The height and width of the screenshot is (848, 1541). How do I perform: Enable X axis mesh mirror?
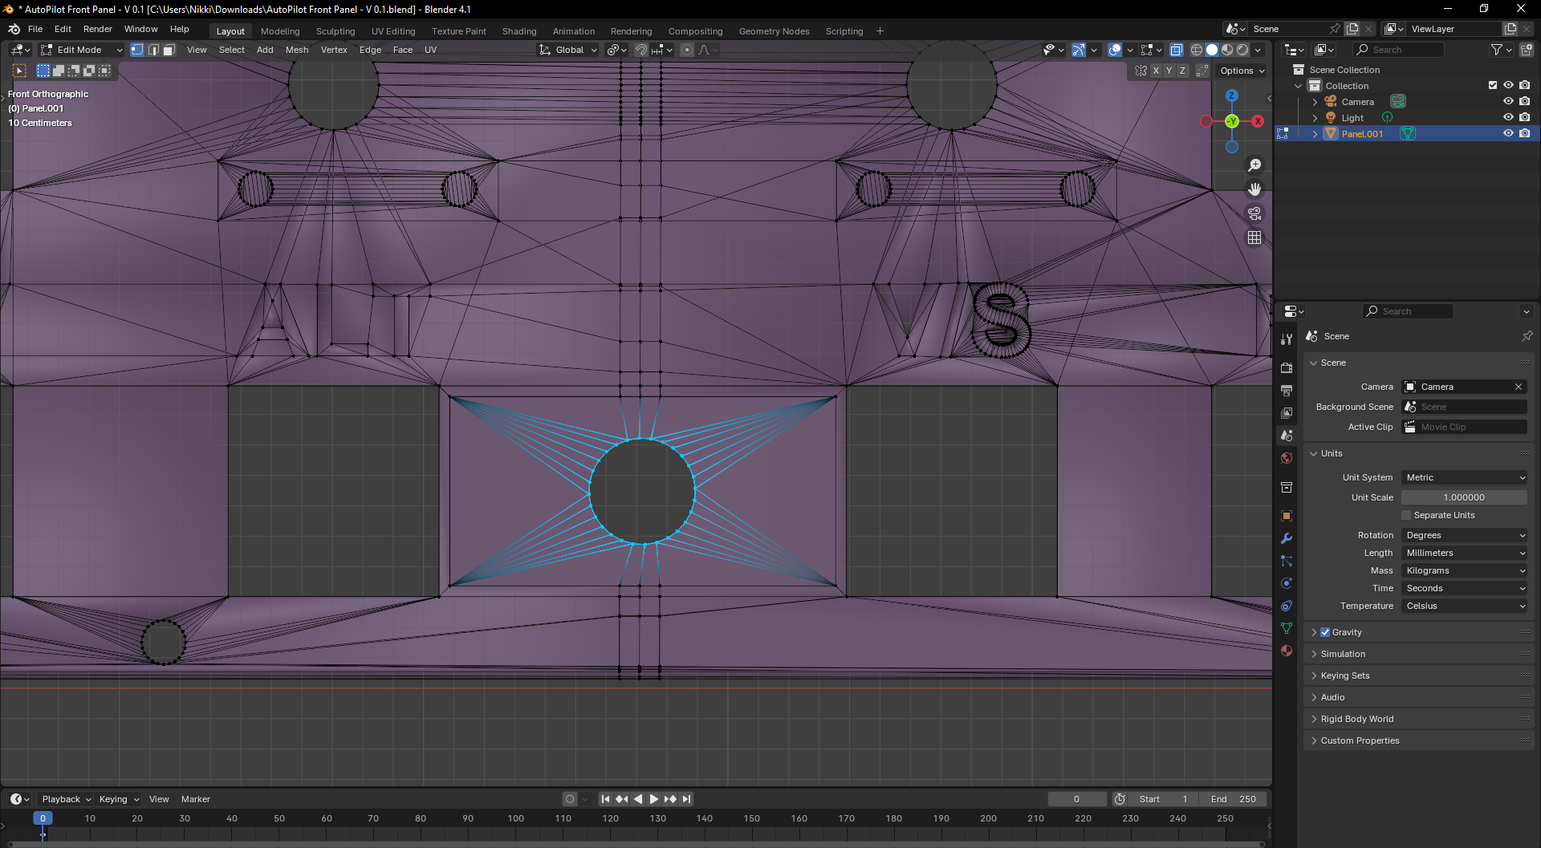(x=1156, y=71)
